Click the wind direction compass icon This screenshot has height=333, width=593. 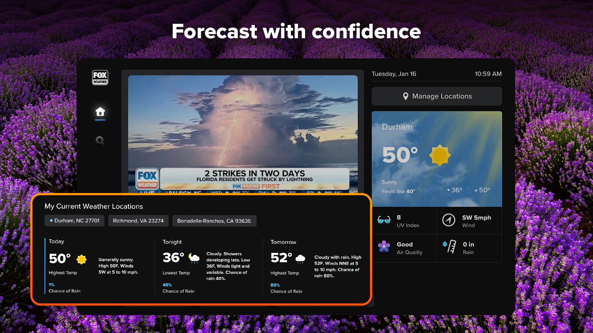(x=448, y=220)
